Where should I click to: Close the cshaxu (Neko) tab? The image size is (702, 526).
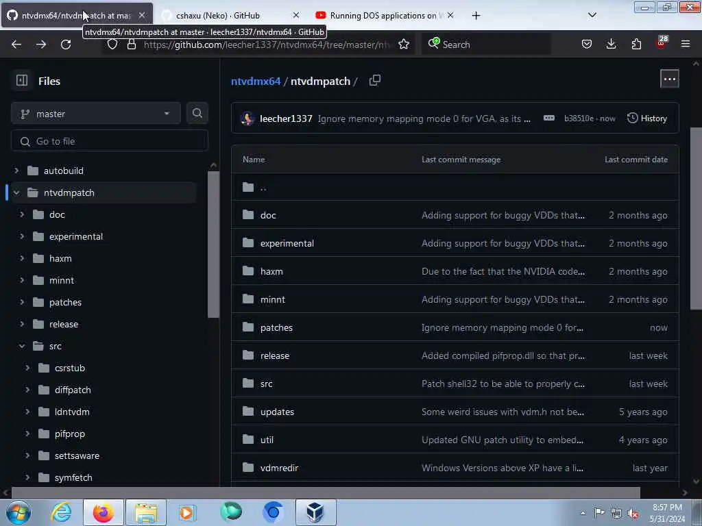296,15
